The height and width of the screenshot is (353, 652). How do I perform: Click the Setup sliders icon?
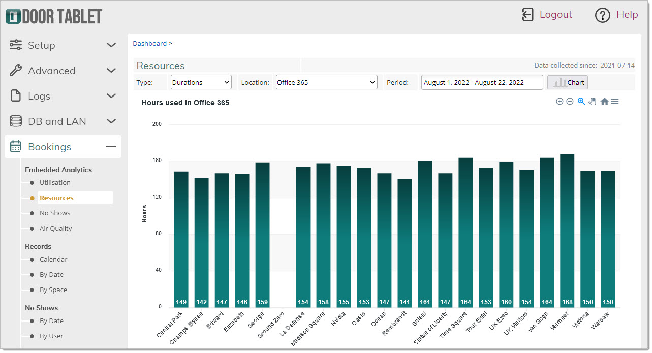pyautogui.click(x=16, y=45)
